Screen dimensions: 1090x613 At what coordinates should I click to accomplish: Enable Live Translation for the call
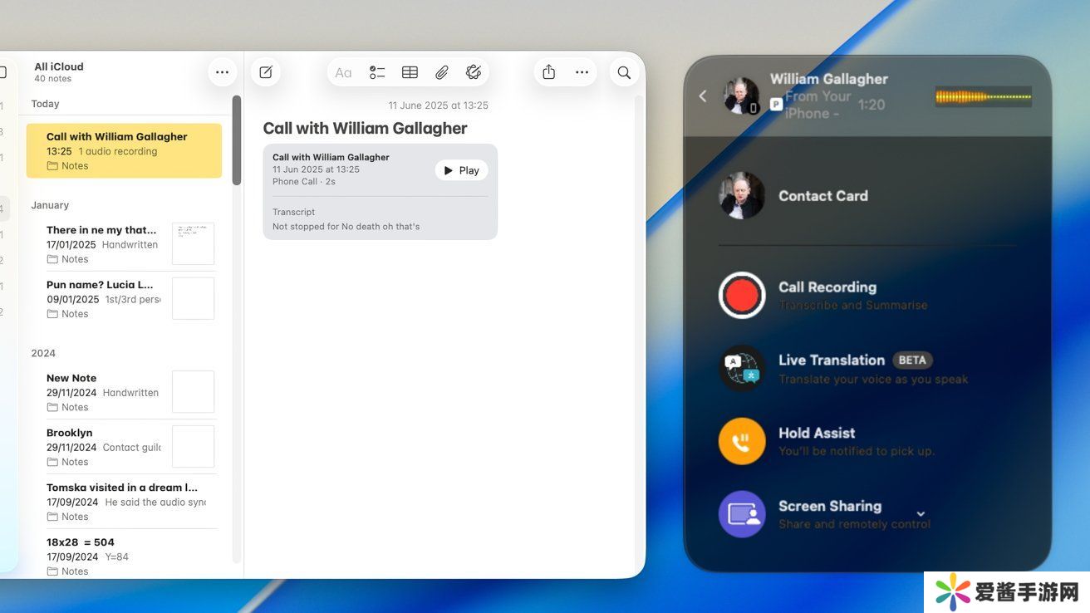pyautogui.click(x=741, y=368)
